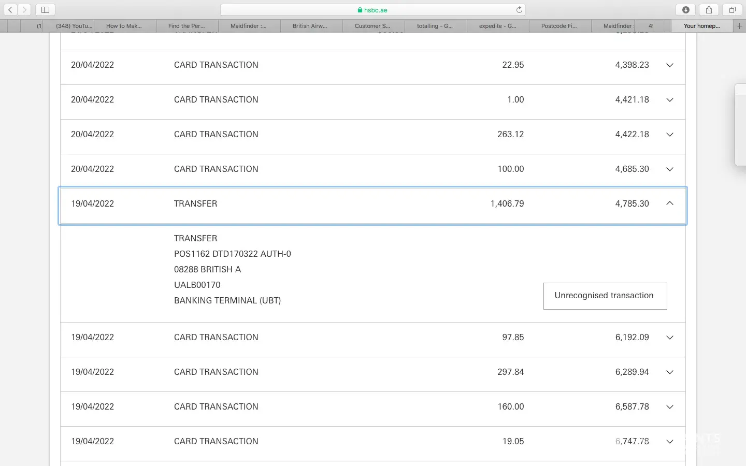Expand the 263.12 card transaction chevron
The height and width of the screenshot is (466, 746).
[x=669, y=135]
